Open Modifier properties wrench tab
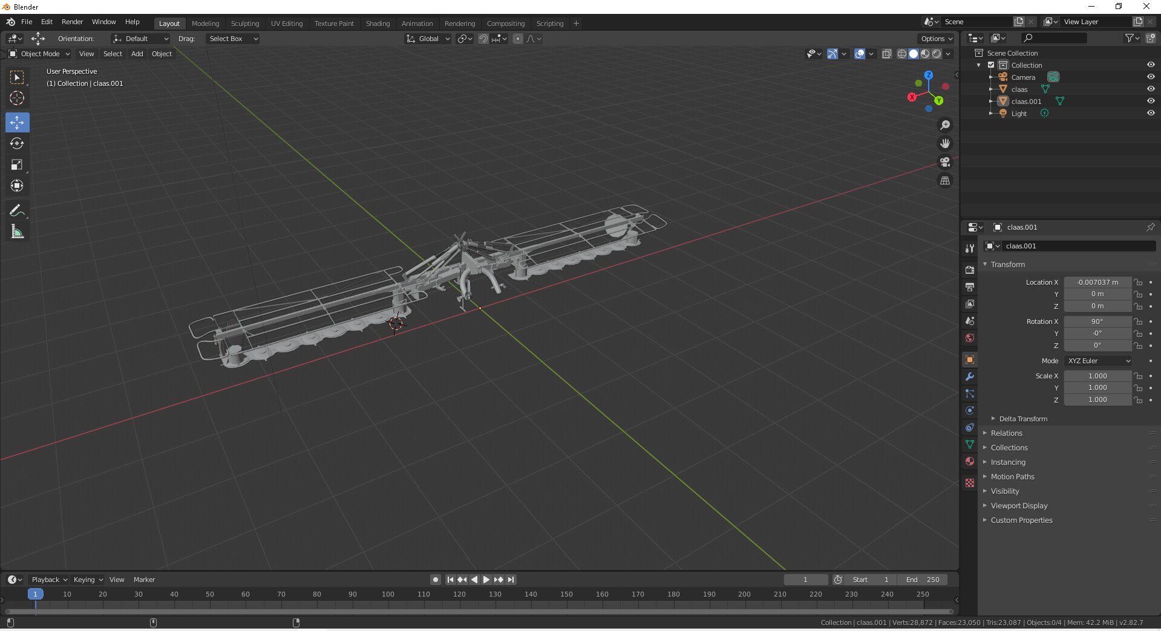 [x=970, y=377]
